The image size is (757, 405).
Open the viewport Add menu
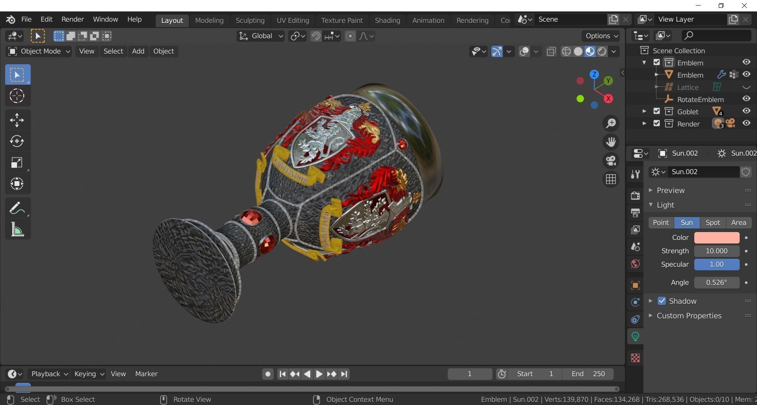(x=138, y=52)
